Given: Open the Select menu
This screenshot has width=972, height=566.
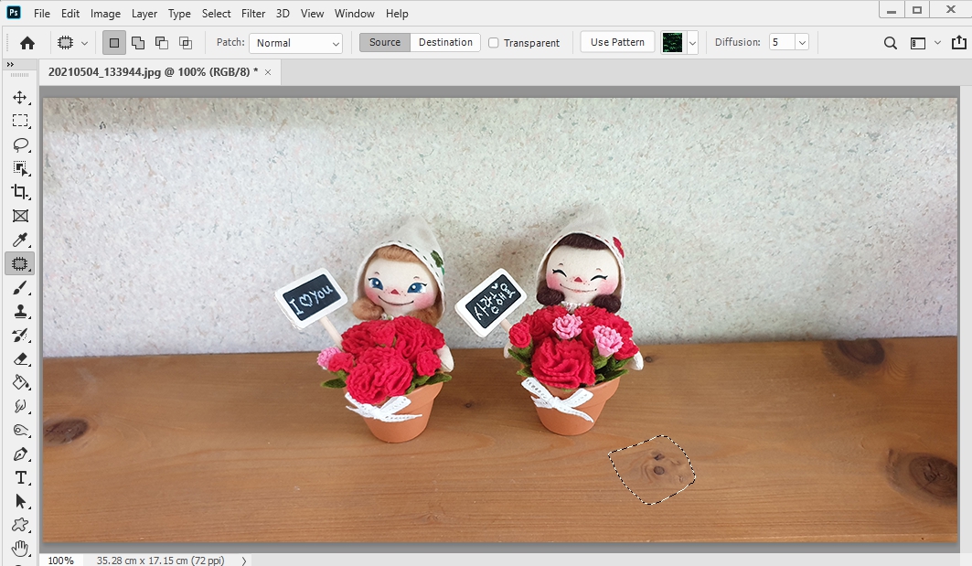Looking at the screenshot, I should pos(217,13).
